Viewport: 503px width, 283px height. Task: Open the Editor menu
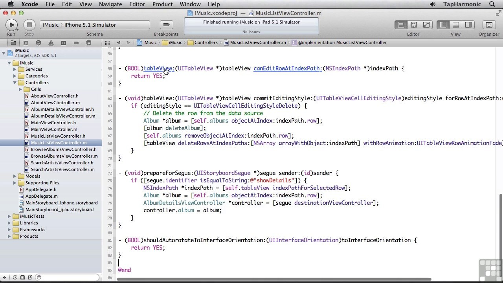click(x=137, y=4)
